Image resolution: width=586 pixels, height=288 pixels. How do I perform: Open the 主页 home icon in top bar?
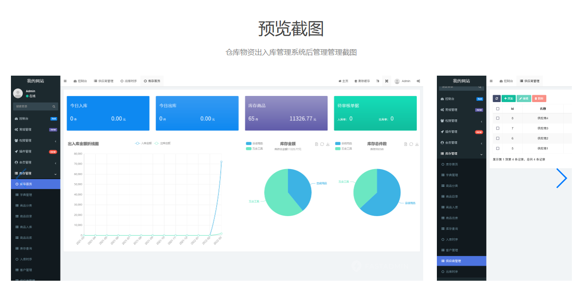(340, 81)
